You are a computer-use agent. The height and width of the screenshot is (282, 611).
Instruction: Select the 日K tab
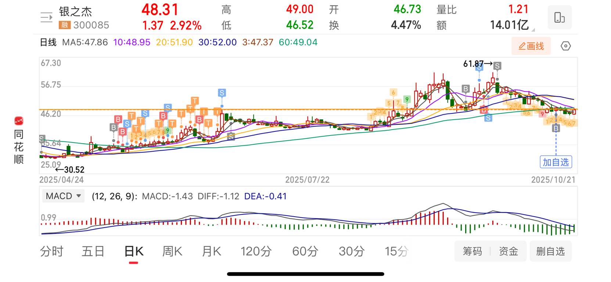point(134,251)
